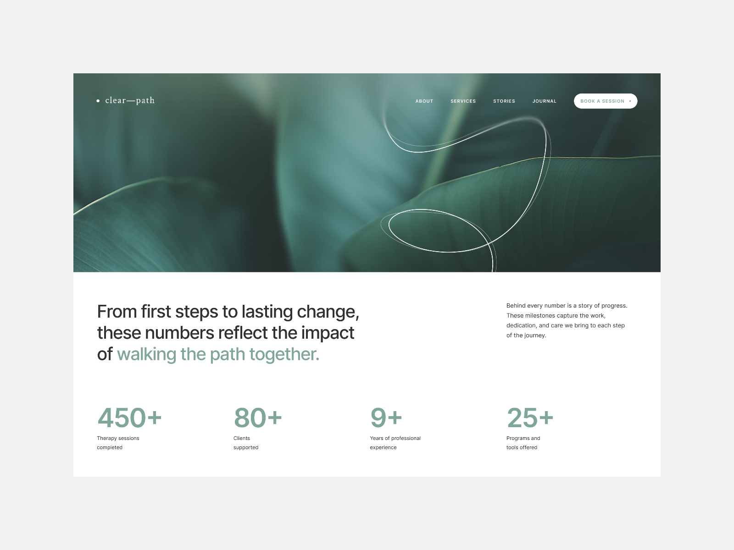Open the JOURNAL navigation item
The width and height of the screenshot is (734, 550).
(x=545, y=101)
